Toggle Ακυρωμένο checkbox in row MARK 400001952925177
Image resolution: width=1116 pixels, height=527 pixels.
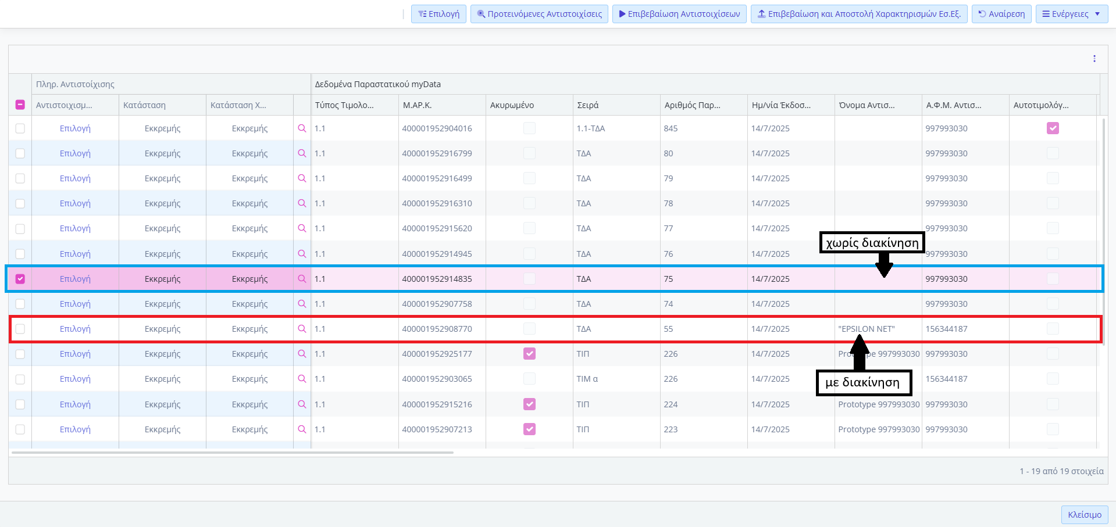coord(529,354)
